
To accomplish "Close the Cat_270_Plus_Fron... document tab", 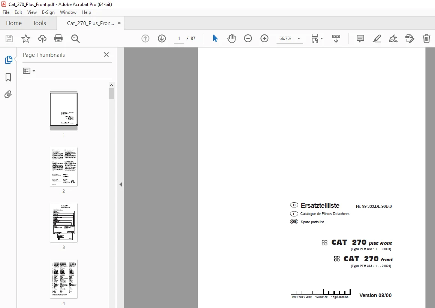I will pos(119,23).
